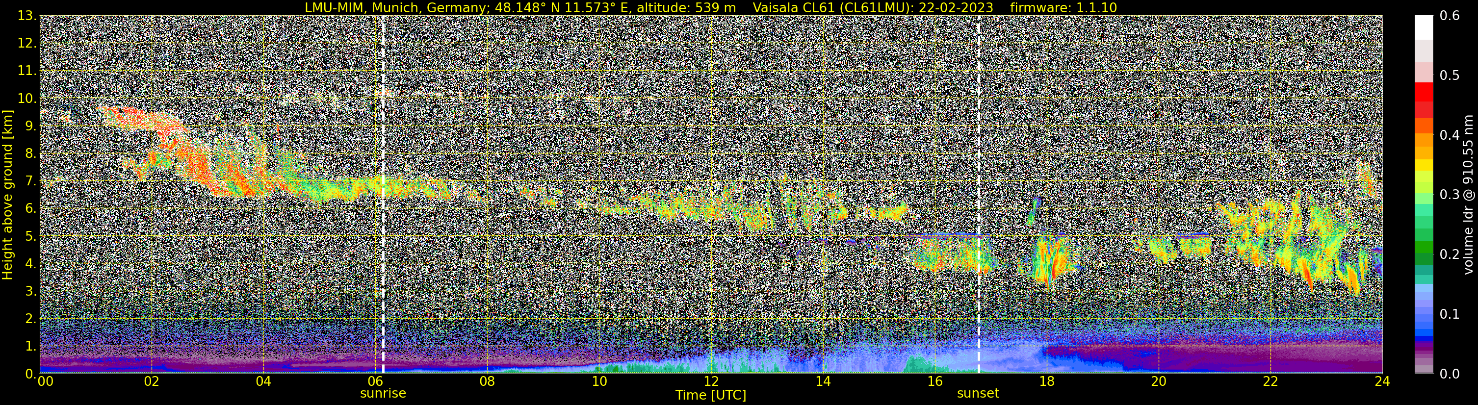Click the x-axis tick label '04'
This screenshot has height=405, width=1478.
coord(263,381)
